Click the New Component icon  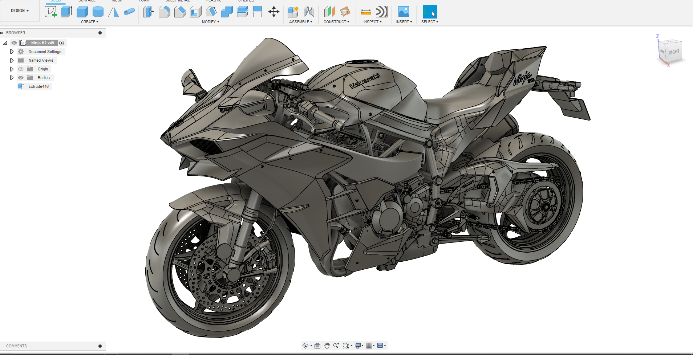pos(293,12)
